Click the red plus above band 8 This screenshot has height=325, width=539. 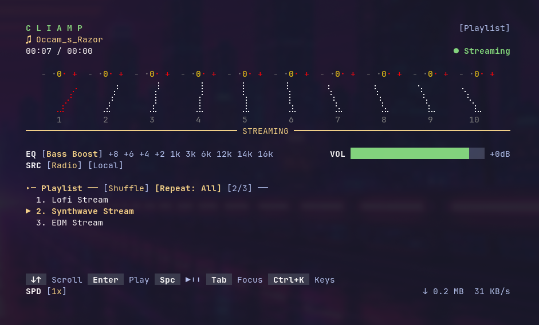(399, 74)
